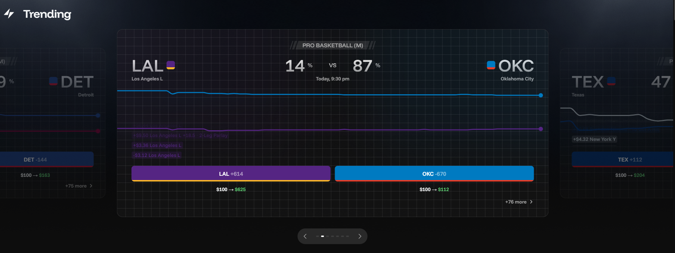
Task: Select the first carousel pagination dot
Action: tap(317, 236)
